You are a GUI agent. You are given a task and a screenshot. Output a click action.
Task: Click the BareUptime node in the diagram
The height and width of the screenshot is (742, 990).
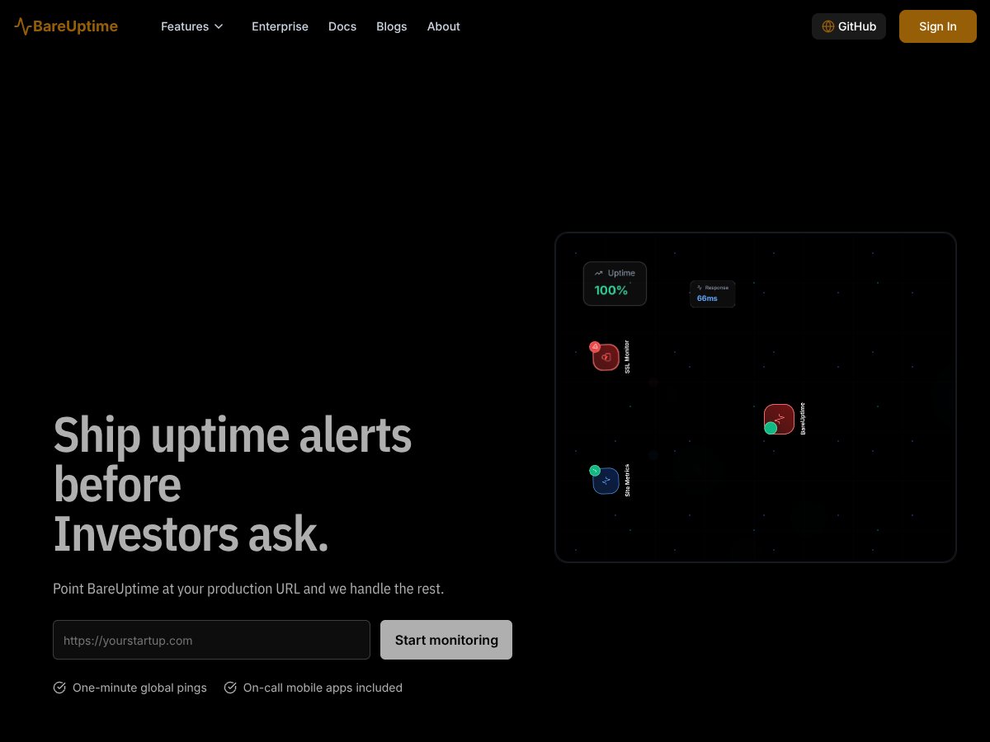[x=780, y=419]
